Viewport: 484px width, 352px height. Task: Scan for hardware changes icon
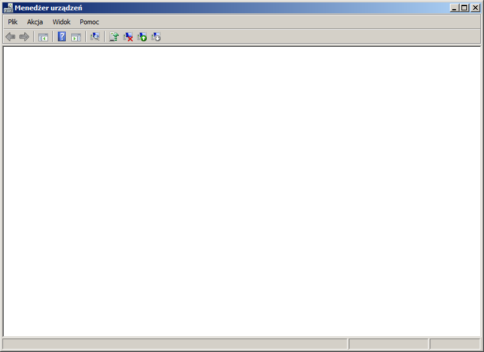click(94, 37)
